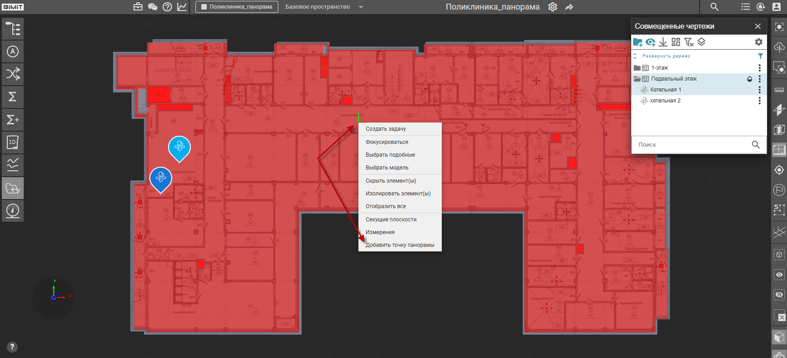This screenshot has height=358, width=787.
Task: Open options menu for Котельная 1
Action: (x=759, y=90)
